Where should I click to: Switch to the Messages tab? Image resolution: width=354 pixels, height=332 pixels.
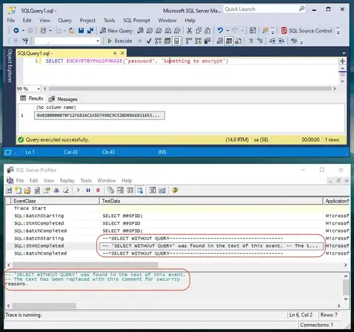(x=63, y=99)
